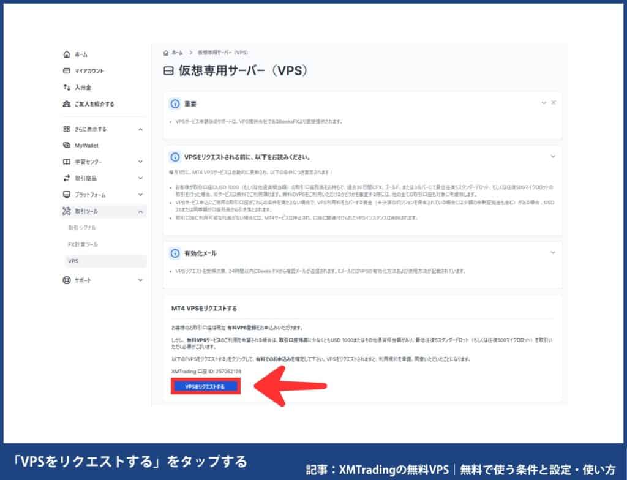Screen dimensions: 627x480
Task: Collapse the 有効化メール panel chevron
Action: point(553,253)
